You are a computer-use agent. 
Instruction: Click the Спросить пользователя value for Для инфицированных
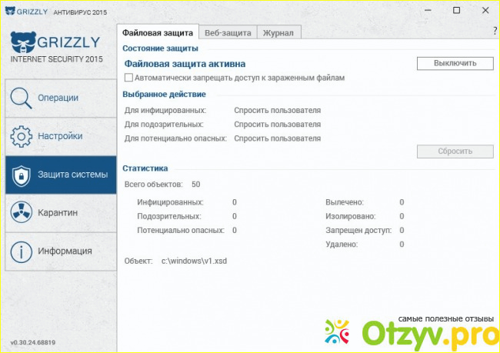tap(277, 110)
